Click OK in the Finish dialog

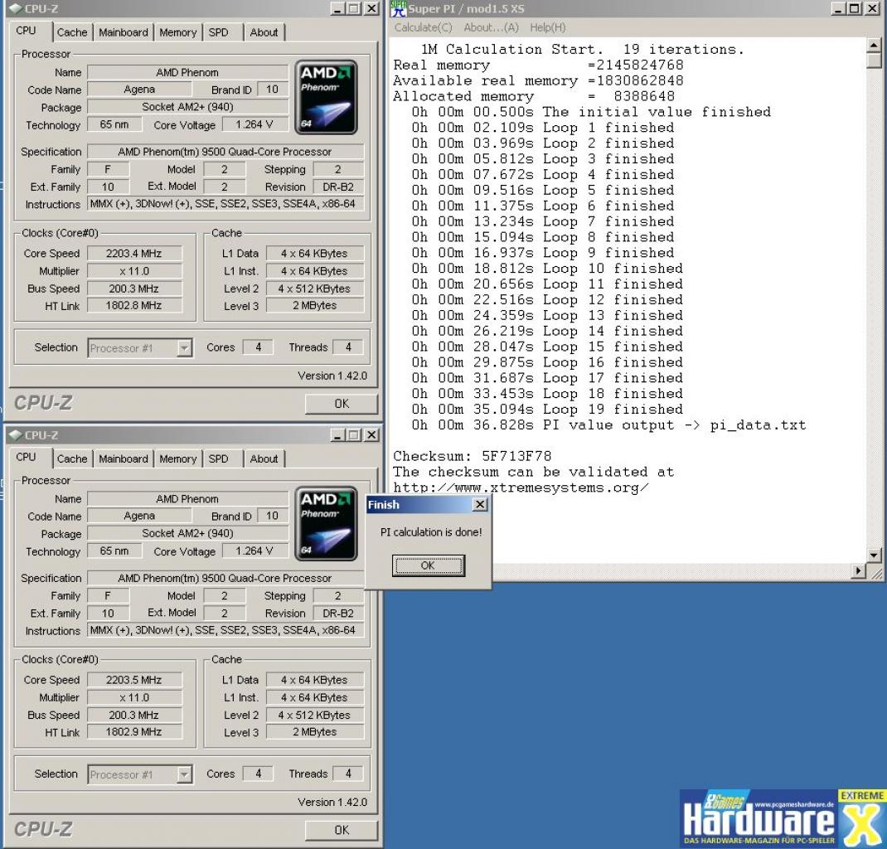pyautogui.click(x=429, y=565)
